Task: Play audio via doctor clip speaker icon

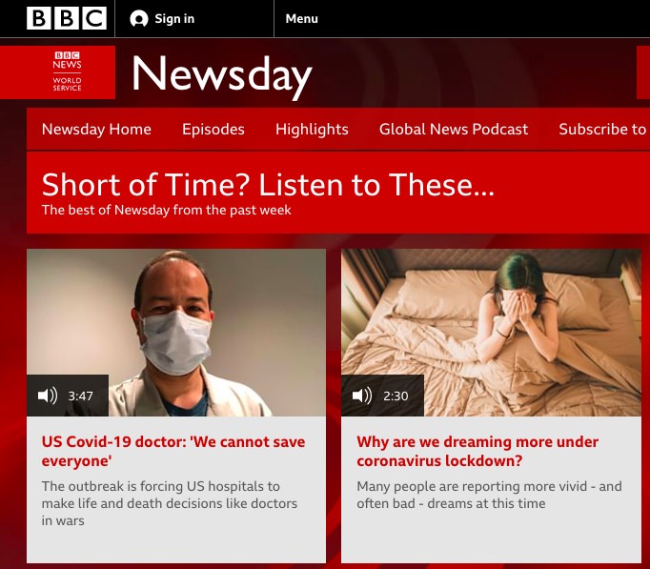Action: click(x=48, y=396)
